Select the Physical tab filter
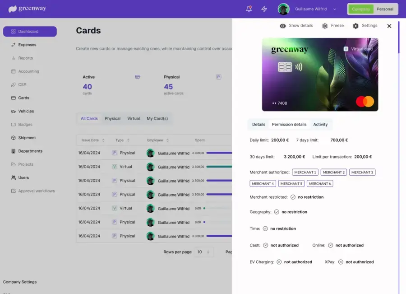Screen dimensions: 406x294 tap(113, 118)
